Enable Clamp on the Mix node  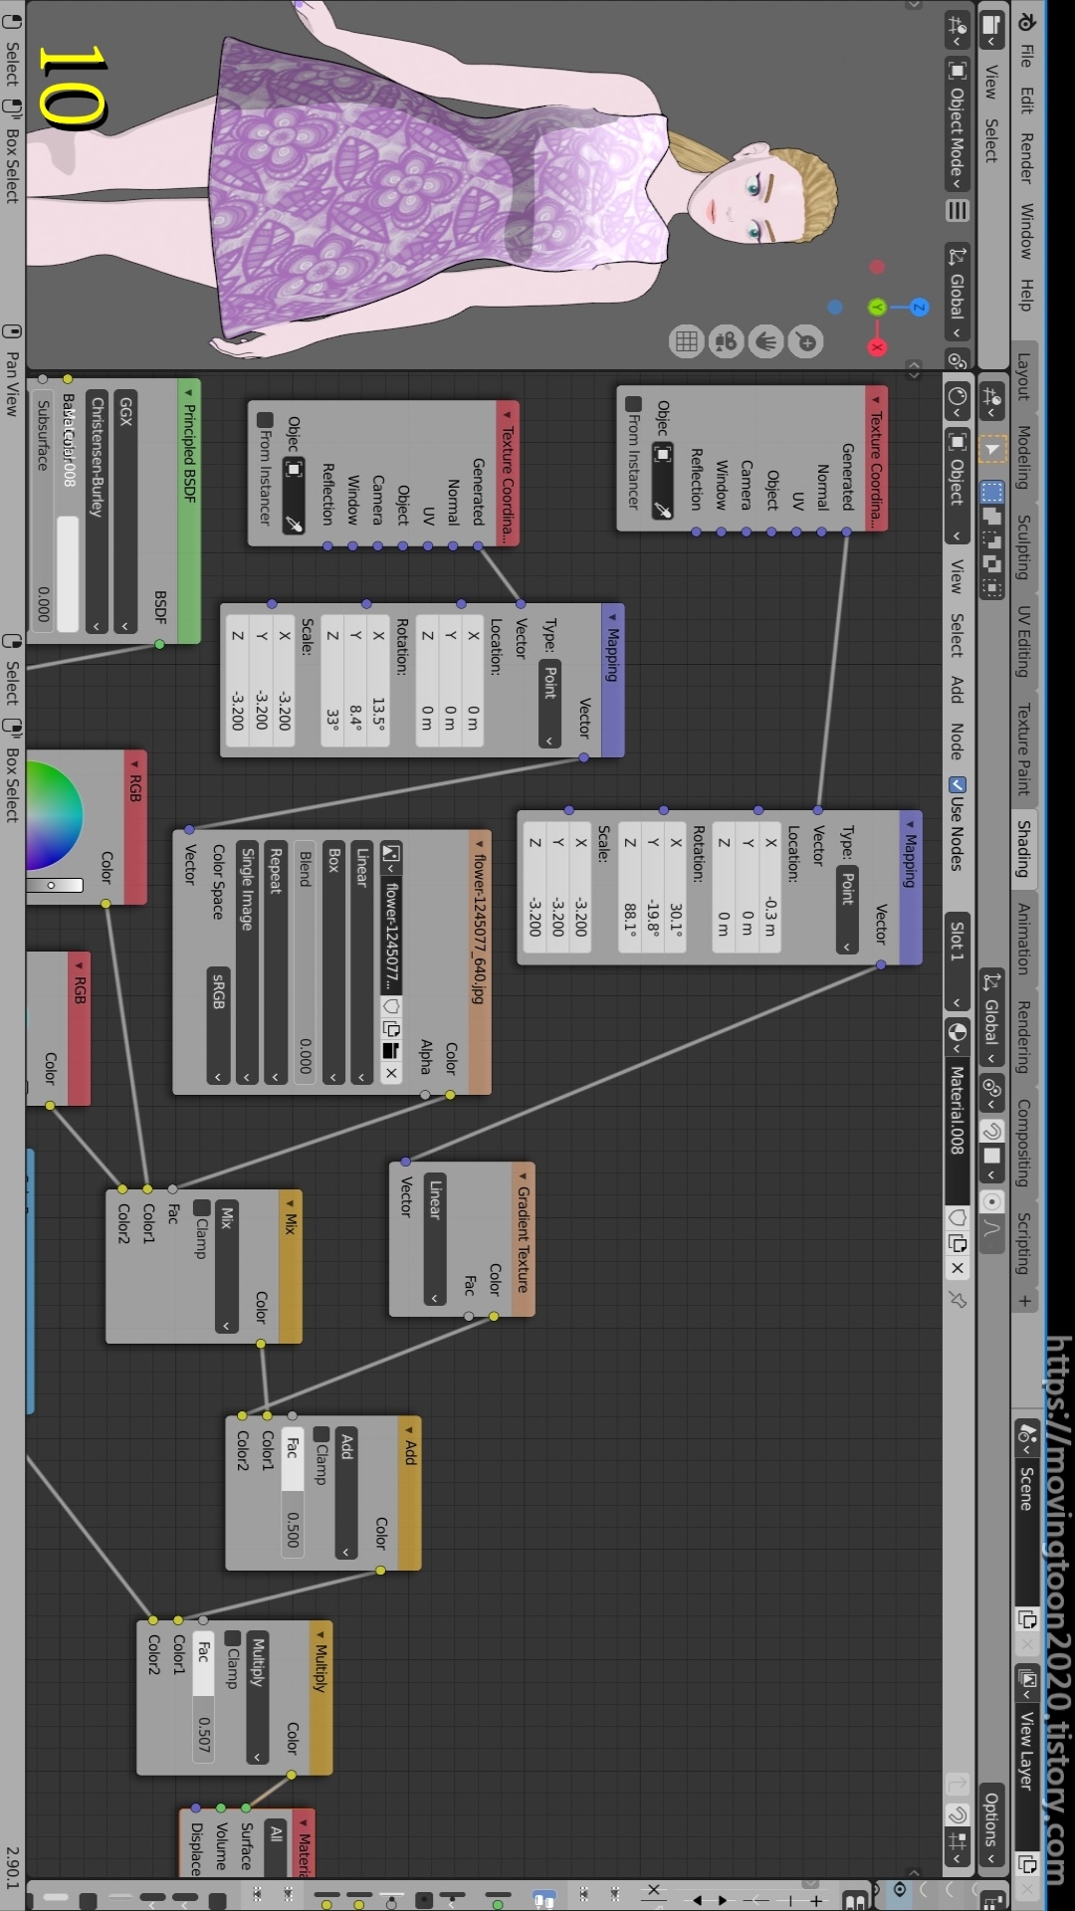click(x=201, y=1207)
